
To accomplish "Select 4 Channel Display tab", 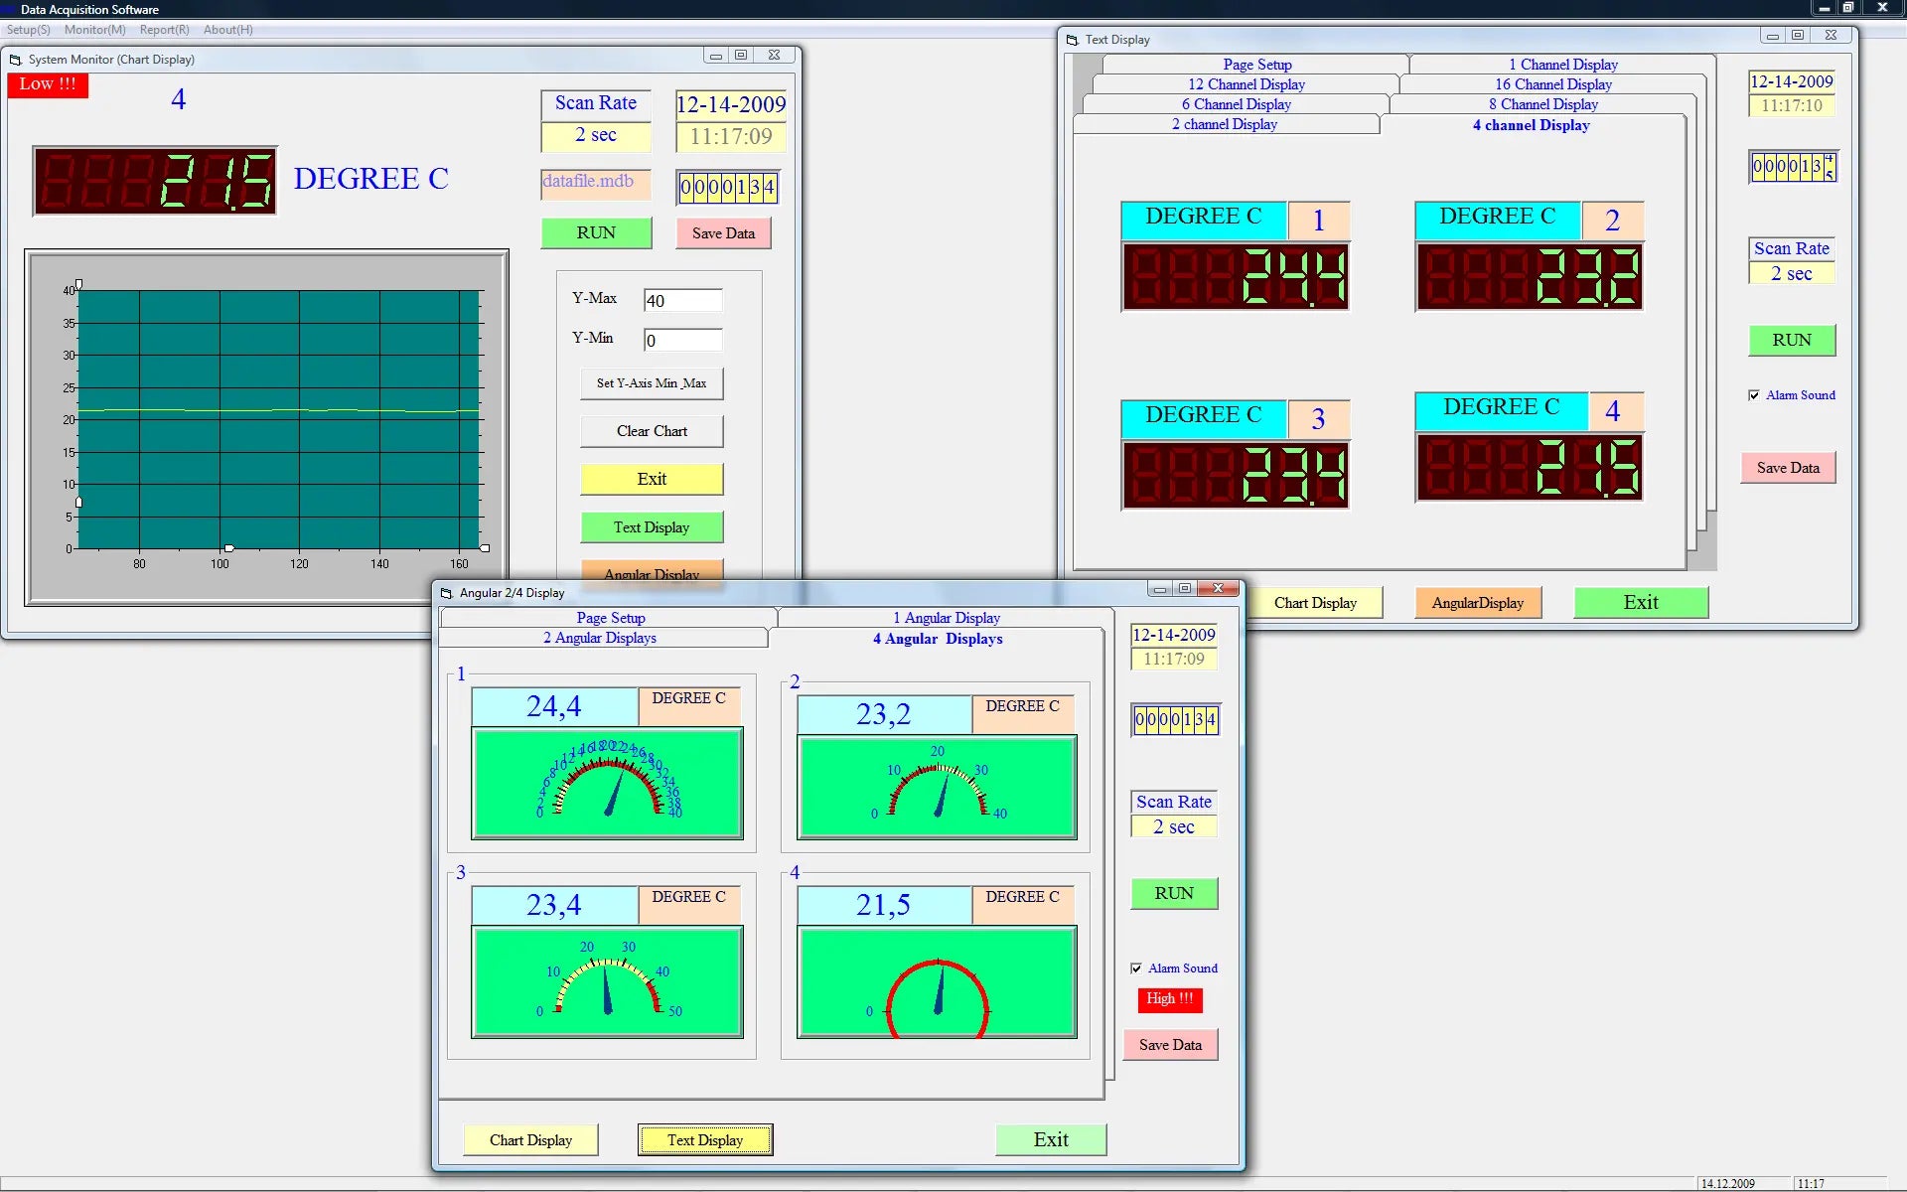I will pos(1531,125).
